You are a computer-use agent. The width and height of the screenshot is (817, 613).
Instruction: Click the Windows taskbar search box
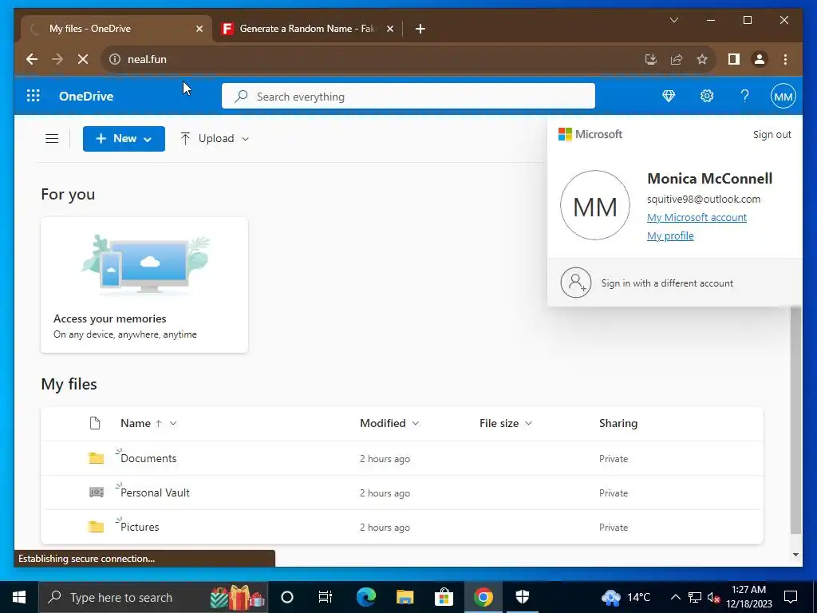[x=152, y=597]
